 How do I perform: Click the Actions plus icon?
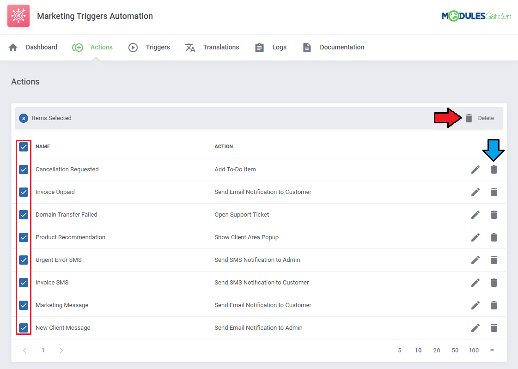(78, 48)
